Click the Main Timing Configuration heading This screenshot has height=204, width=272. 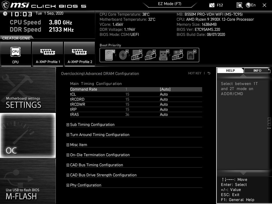[x=96, y=84]
